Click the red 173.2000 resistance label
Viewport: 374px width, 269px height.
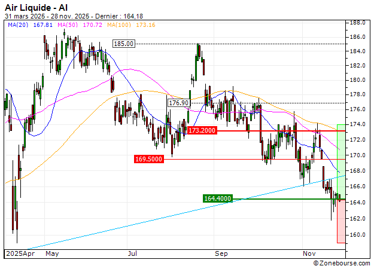[202, 130]
